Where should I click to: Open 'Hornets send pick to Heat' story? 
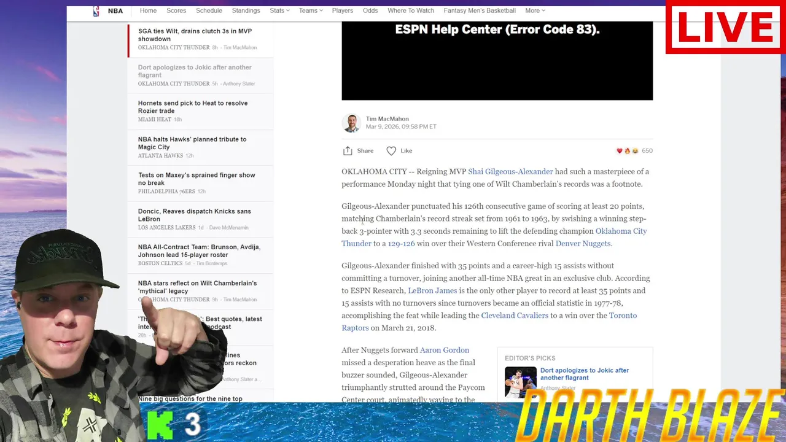point(193,107)
